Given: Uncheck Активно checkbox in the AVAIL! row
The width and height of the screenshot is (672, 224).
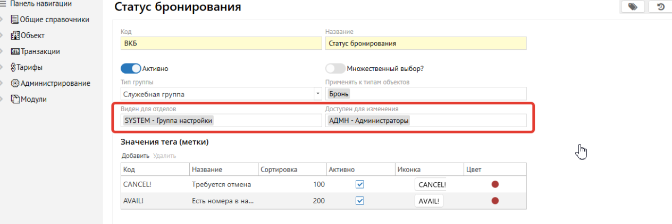Looking at the screenshot, I should [x=360, y=201].
